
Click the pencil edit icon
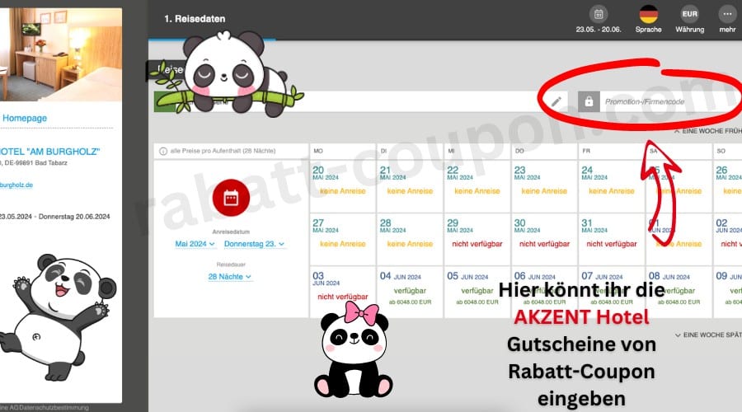click(x=556, y=101)
